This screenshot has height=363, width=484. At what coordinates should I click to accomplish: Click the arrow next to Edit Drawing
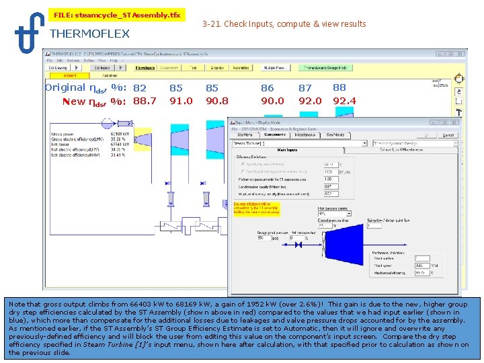click(x=76, y=68)
